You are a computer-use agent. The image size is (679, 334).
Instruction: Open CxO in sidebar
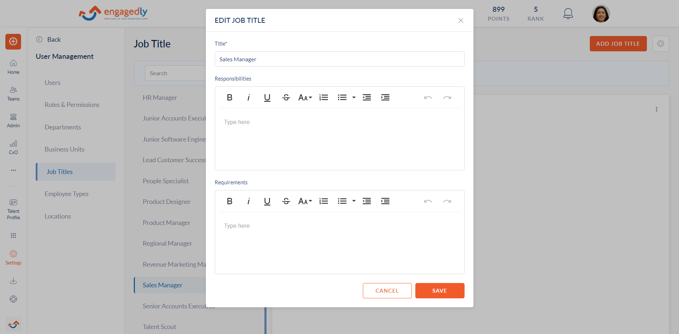pyautogui.click(x=13, y=147)
